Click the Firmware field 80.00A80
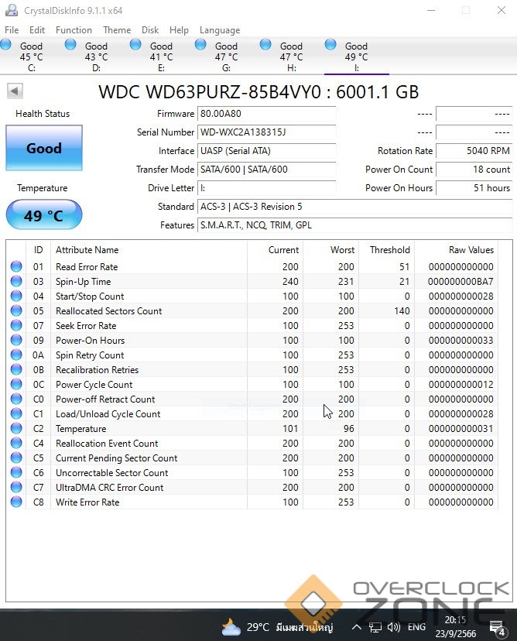This screenshot has width=517, height=641. (266, 114)
